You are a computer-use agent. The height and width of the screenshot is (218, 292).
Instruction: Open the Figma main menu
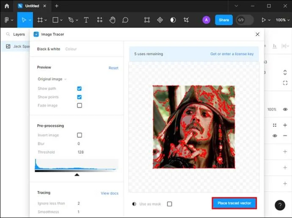pos(6,20)
